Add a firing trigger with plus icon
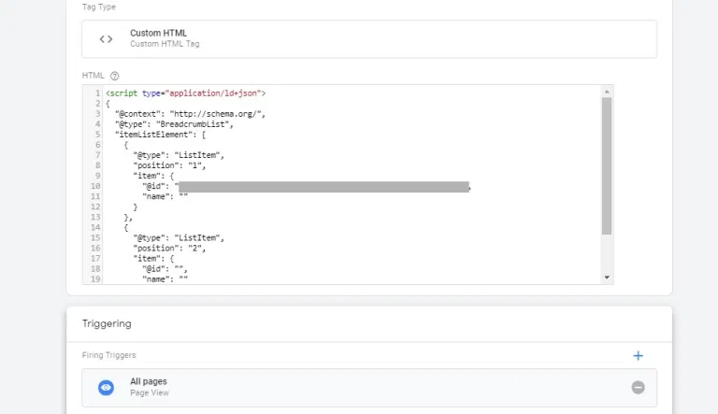Image resolution: width=718 pixels, height=414 pixels. 638,355
